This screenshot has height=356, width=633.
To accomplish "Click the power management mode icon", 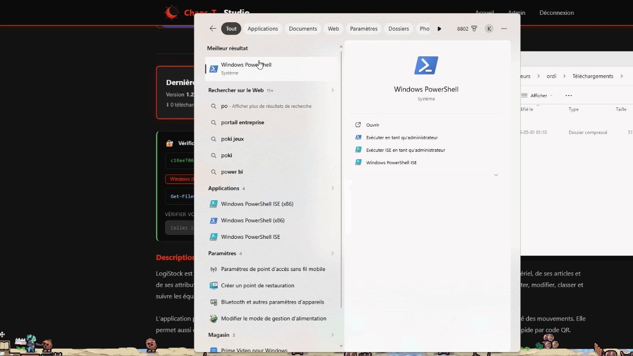I will [x=214, y=318].
